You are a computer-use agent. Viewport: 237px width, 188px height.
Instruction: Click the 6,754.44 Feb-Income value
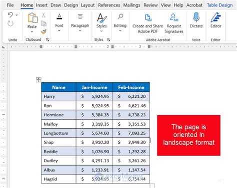(137, 179)
